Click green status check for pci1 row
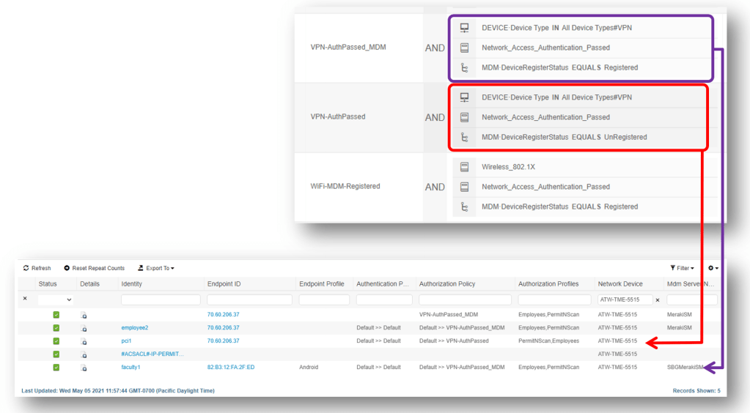Image resolution: width=750 pixels, height=413 pixels. tap(56, 341)
